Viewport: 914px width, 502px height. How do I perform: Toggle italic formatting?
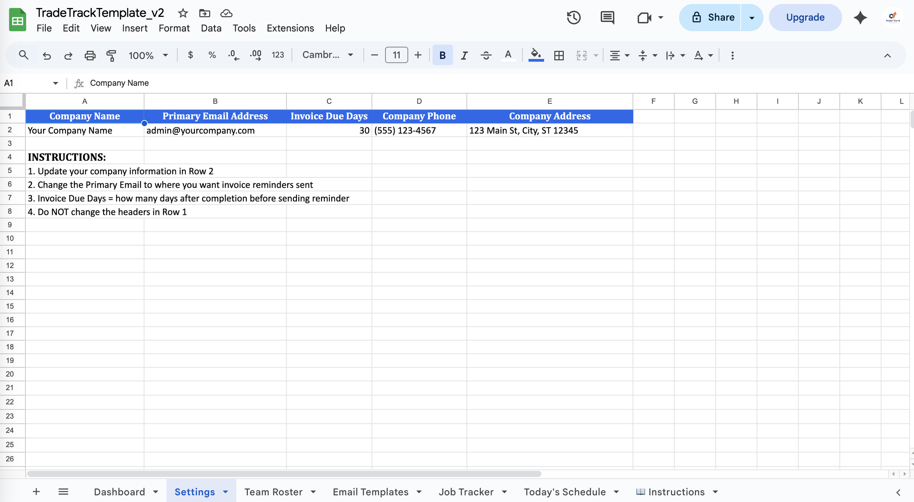(x=464, y=55)
